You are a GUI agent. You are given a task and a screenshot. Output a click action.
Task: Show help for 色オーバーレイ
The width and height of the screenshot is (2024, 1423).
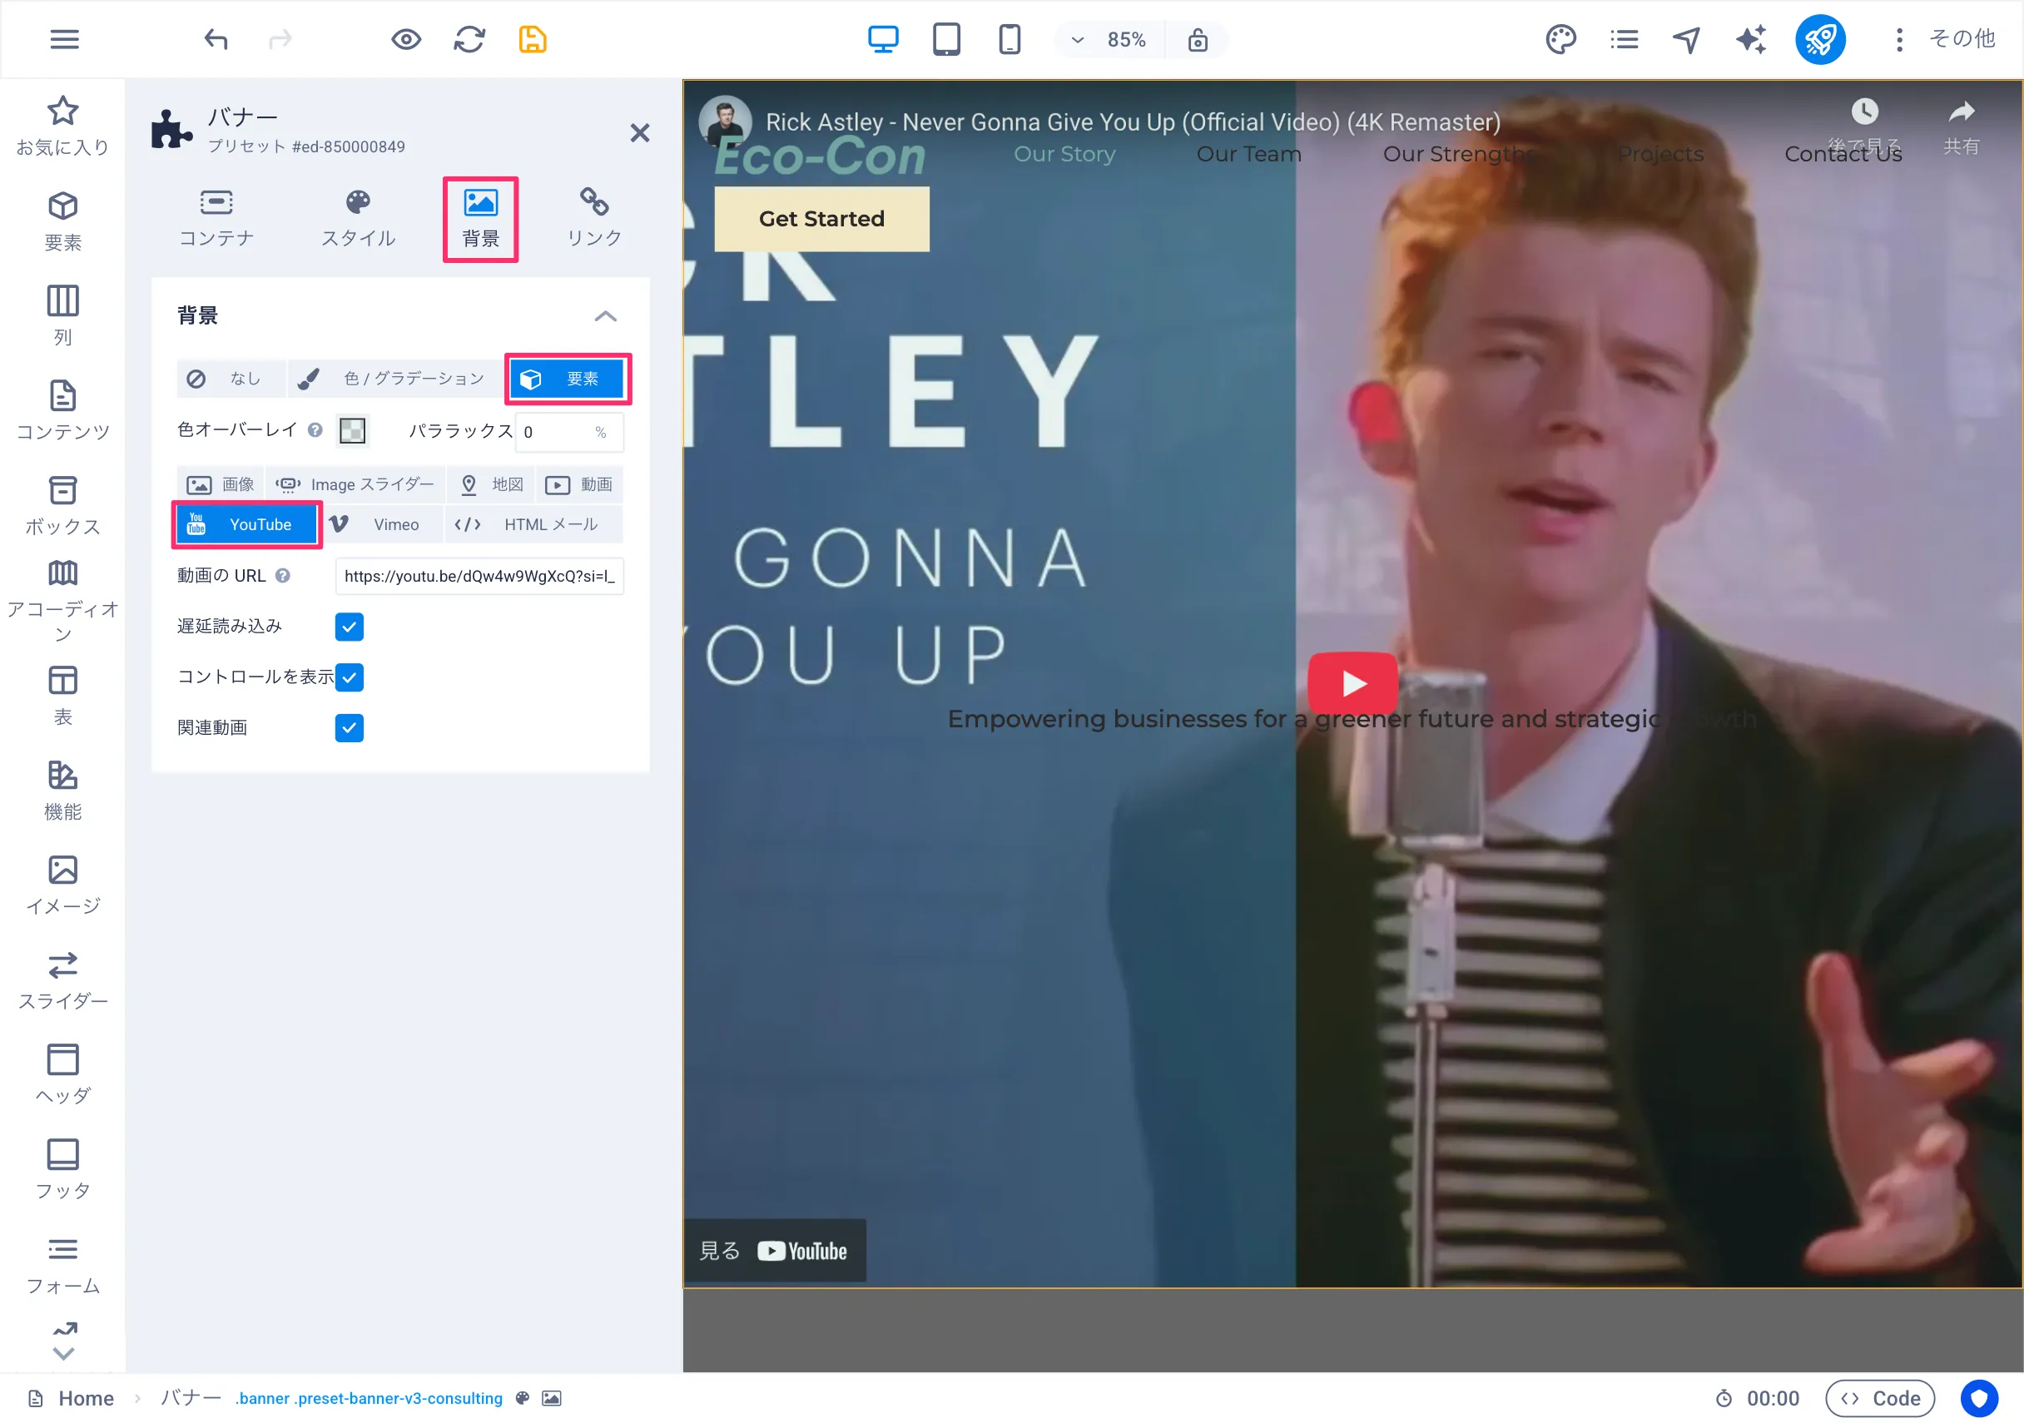[x=315, y=430]
